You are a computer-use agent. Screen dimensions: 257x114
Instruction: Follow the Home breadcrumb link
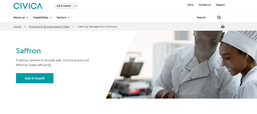[17, 26]
